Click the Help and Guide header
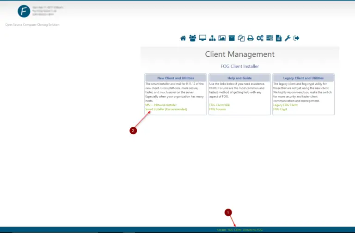Viewport: 355px width, 233px height. tap(239, 78)
